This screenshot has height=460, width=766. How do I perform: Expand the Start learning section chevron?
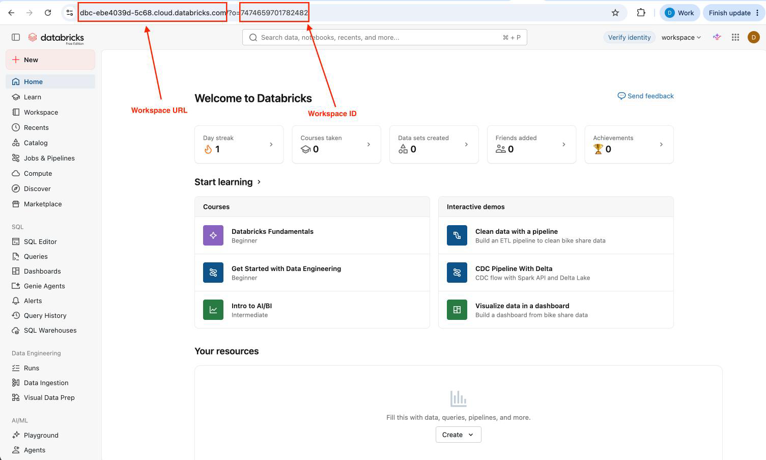[259, 182]
